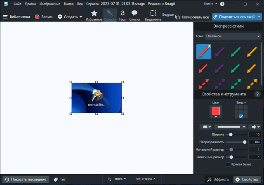
Task: Open the Справка menu
Action: [x=92, y=4]
